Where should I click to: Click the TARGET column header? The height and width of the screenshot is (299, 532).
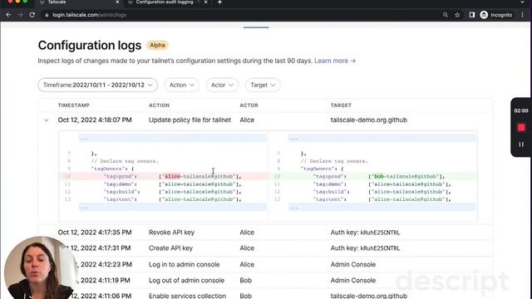coord(341,105)
